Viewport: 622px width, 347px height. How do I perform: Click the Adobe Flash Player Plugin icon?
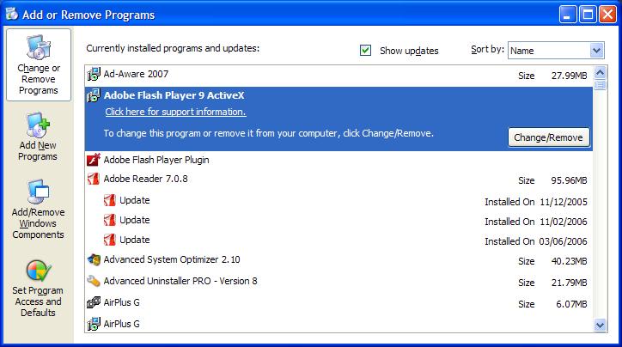pos(94,160)
